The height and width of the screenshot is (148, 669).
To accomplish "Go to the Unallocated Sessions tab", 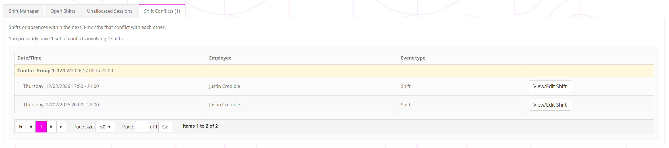I will (110, 11).
